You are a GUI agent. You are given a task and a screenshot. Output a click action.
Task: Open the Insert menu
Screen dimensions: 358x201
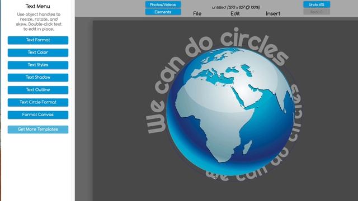tap(273, 13)
